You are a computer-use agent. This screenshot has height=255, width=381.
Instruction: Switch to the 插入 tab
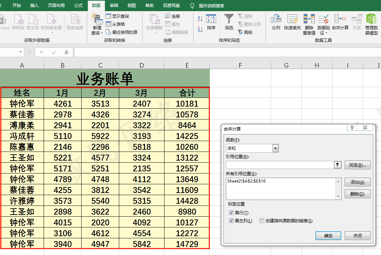tap(34, 5)
